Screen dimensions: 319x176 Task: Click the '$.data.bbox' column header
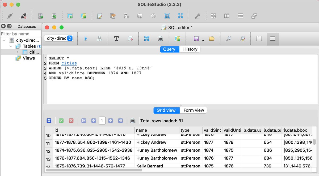point(297,130)
